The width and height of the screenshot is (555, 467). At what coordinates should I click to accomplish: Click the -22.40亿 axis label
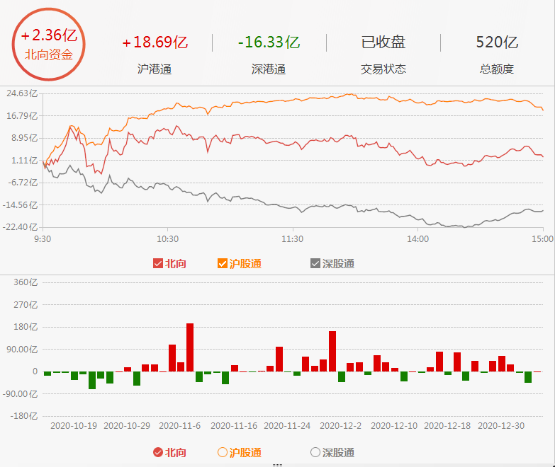20,227
